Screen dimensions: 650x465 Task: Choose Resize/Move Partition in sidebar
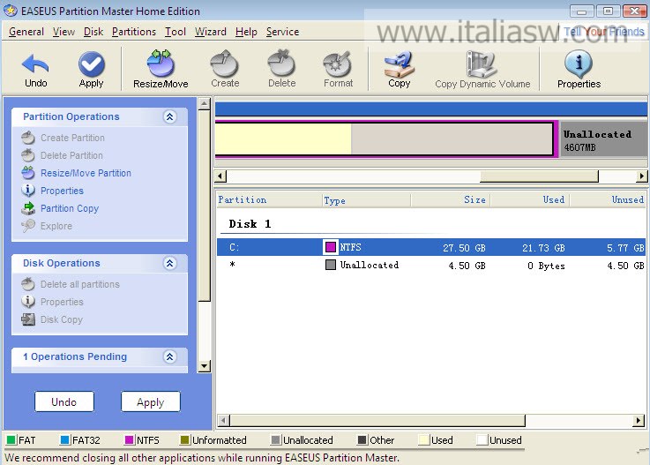point(76,173)
